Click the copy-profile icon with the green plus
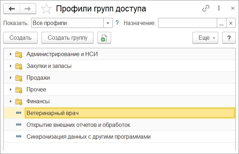 pos(104,38)
